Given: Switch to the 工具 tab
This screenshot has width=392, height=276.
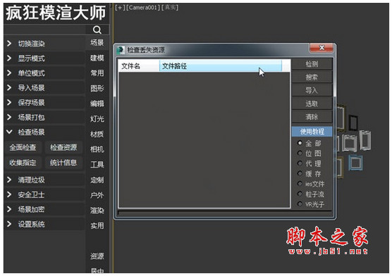Looking at the screenshot, I should (x=97, y=165).
